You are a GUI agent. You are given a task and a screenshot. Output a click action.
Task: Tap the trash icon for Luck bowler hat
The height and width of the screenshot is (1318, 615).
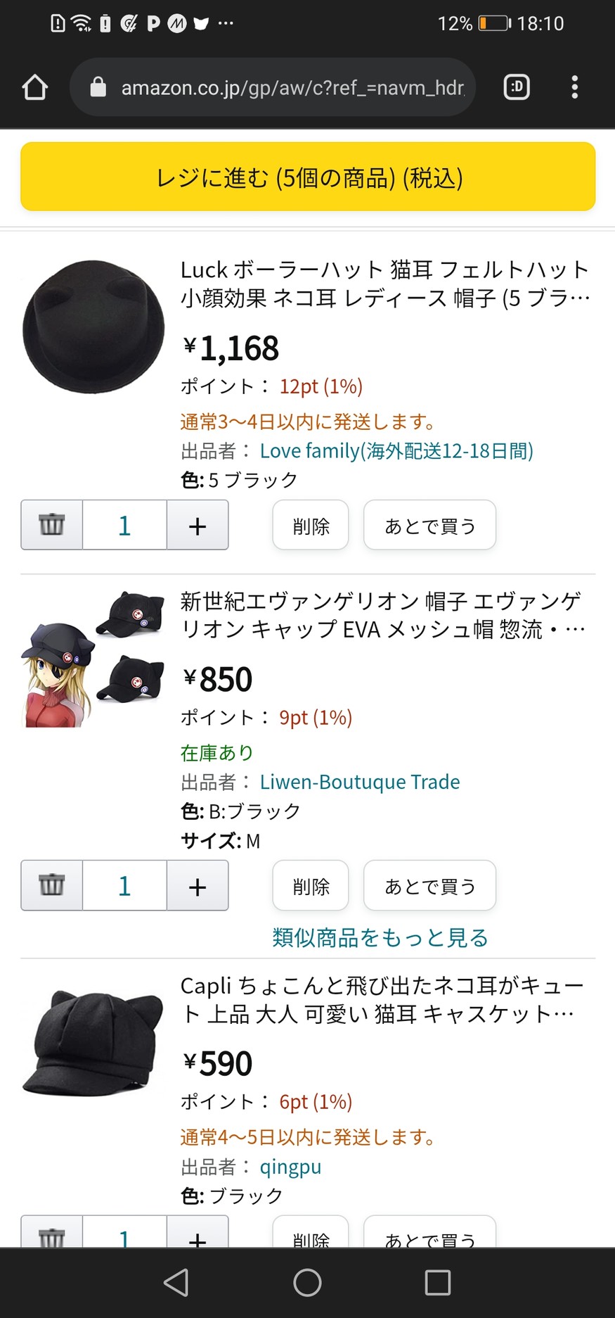click(52, 525)
